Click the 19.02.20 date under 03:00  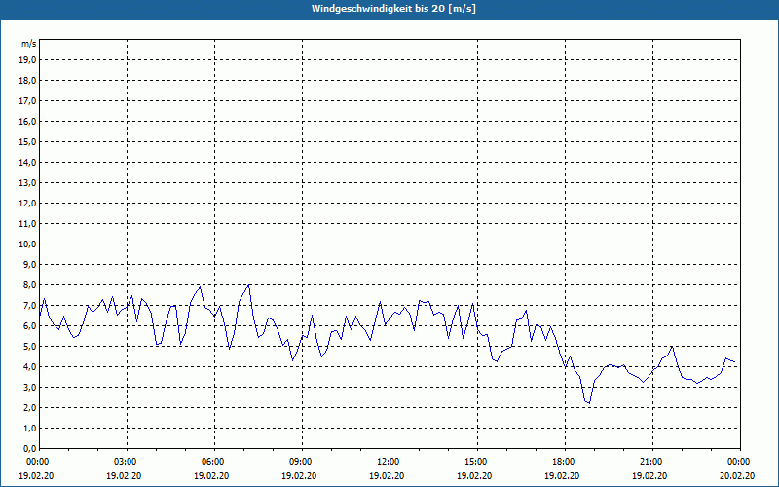click(x=124, y=476)
